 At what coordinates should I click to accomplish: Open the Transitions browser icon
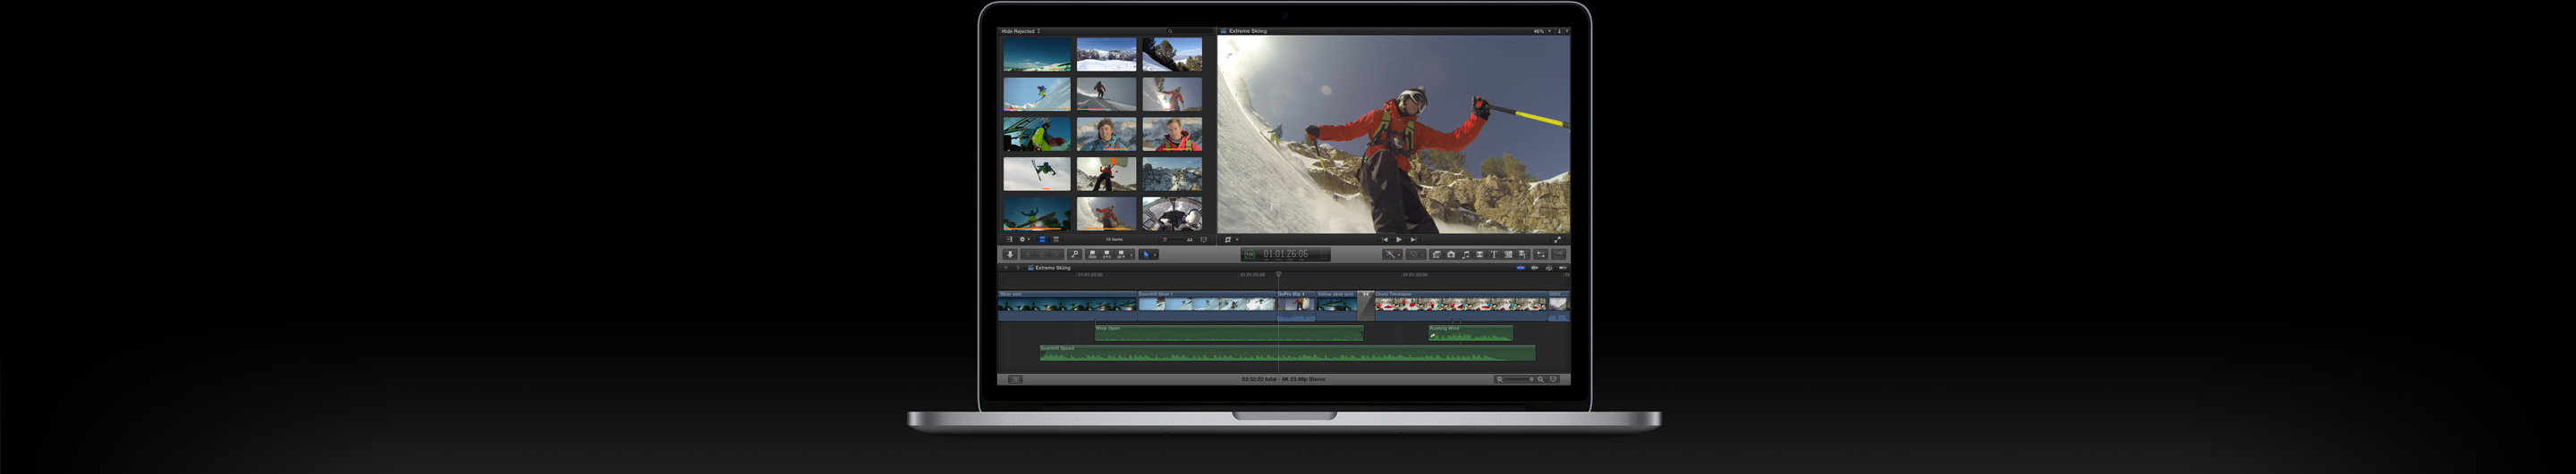(x=1480, y=254)
